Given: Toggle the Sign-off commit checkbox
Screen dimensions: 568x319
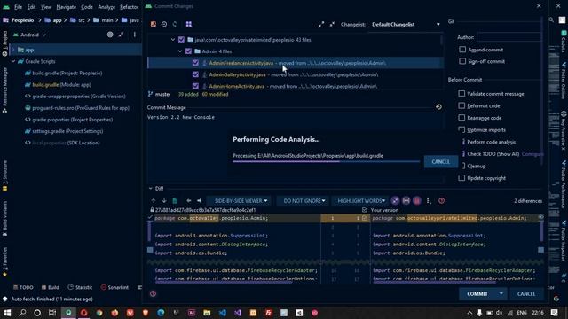Looking at the screenshot, I should pyautogui.click(x=462, y=61).
